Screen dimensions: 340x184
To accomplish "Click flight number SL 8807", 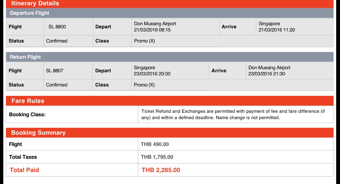I will pyautogui.click(x=55, y=71).
